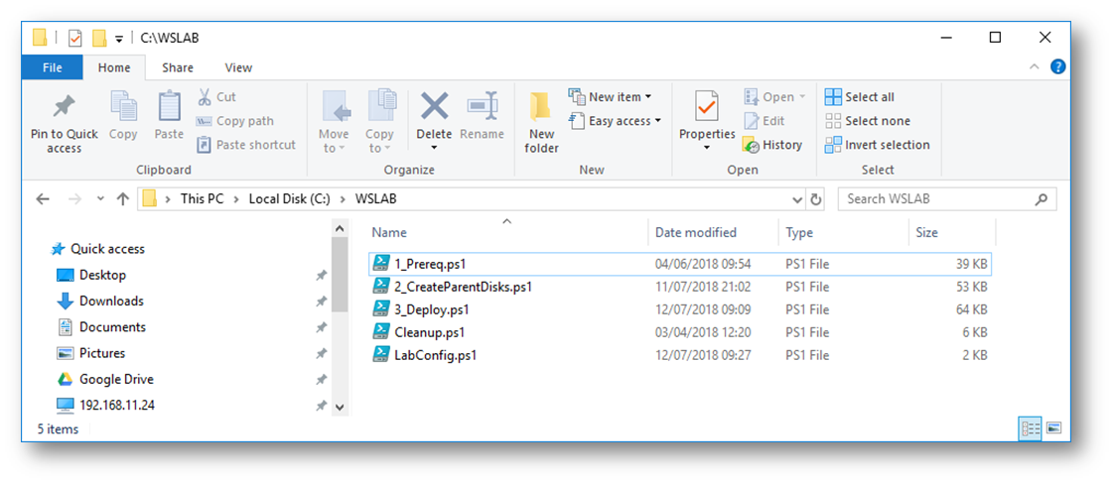Open the Delete options arrow
Viewport: 1113px width, 484px height.
[434, 148]
